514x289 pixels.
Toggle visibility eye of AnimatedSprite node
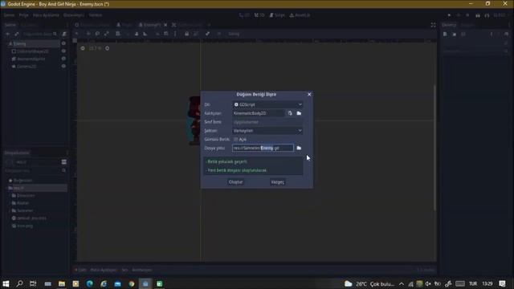(x=63, y=59)
